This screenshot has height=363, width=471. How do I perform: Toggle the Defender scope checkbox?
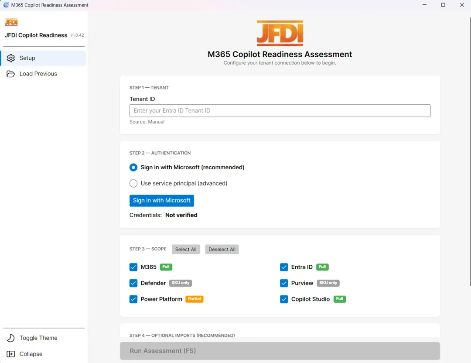pos(133,283)
